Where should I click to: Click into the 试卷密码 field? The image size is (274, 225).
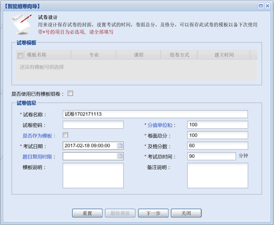93,125
